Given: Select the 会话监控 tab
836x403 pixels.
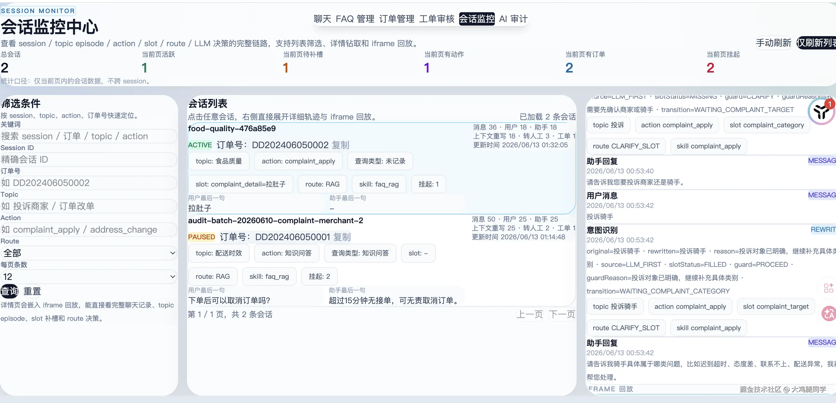Looking at the screenshot, I should click(x=477, y=19).
